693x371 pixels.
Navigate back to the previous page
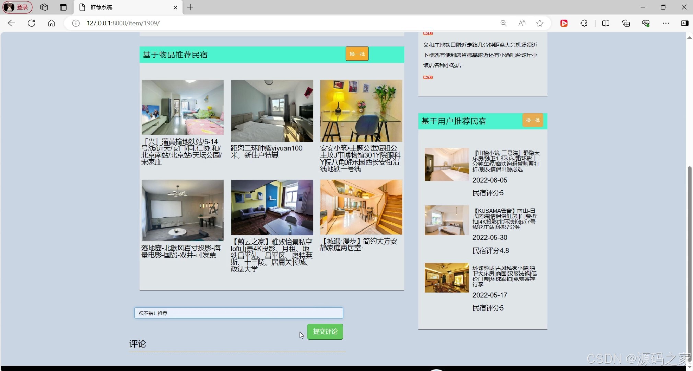coord(12,23)
